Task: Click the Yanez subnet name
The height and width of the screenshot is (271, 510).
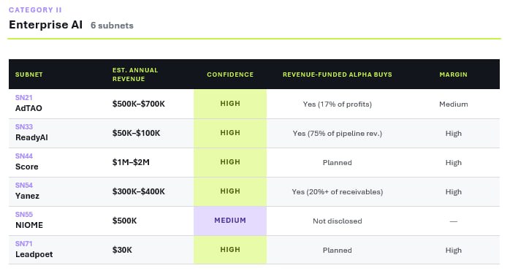Action: click(x=27, y=196)
